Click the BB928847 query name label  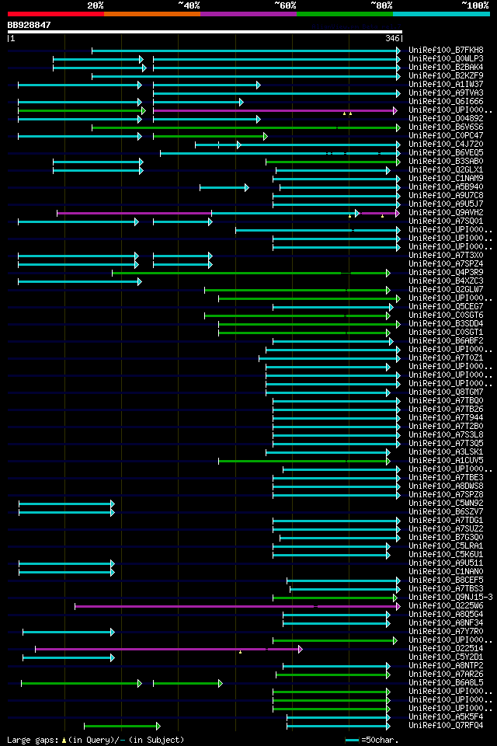tap(29, 25)
